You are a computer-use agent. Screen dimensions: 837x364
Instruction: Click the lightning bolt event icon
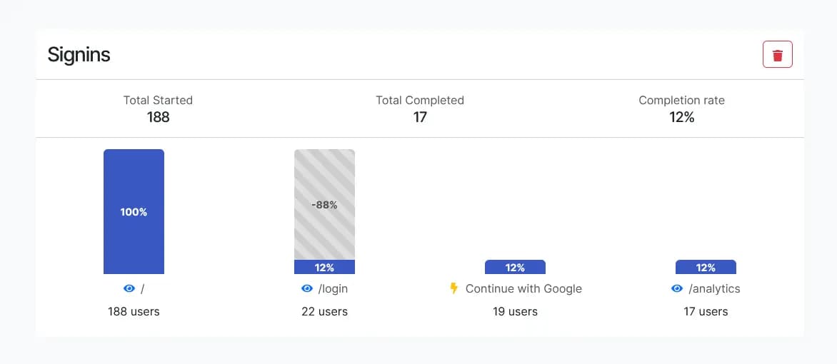pos(453,288)
